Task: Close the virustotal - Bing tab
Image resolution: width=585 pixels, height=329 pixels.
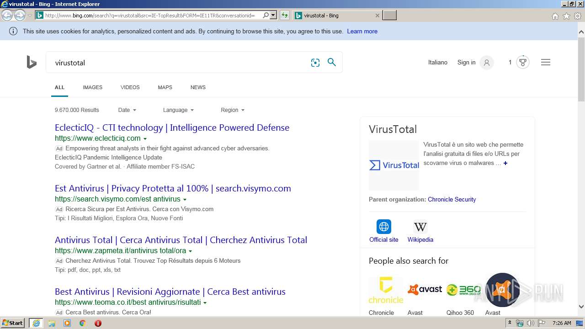Action: [377, 15]
